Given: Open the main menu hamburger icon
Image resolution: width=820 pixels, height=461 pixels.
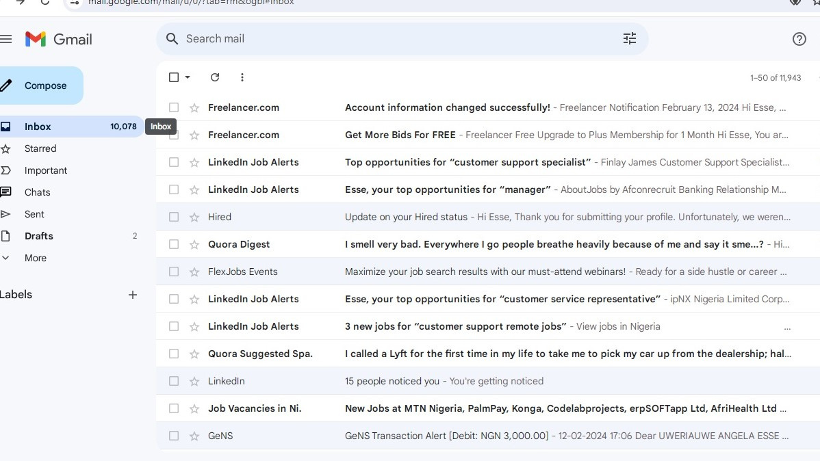Looking at the screenshot, I should point(5,39).
